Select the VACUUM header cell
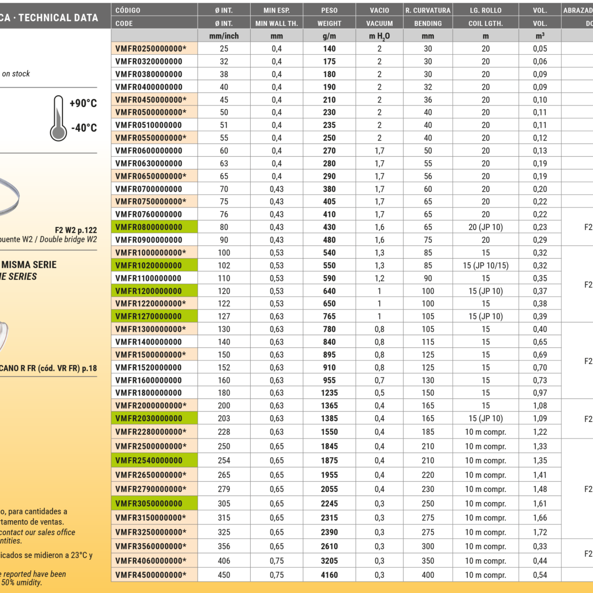Viewport: 593px width, 593px height. click(379, 23)
